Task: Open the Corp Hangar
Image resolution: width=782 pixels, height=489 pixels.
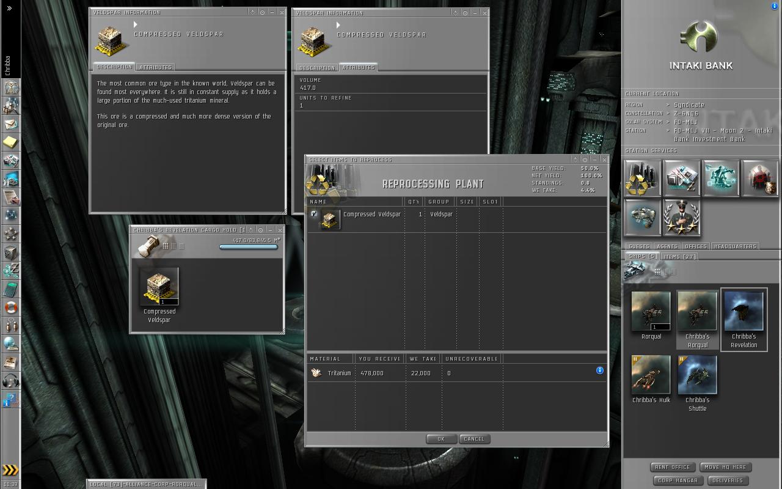Action: click(x=678, y=480)
